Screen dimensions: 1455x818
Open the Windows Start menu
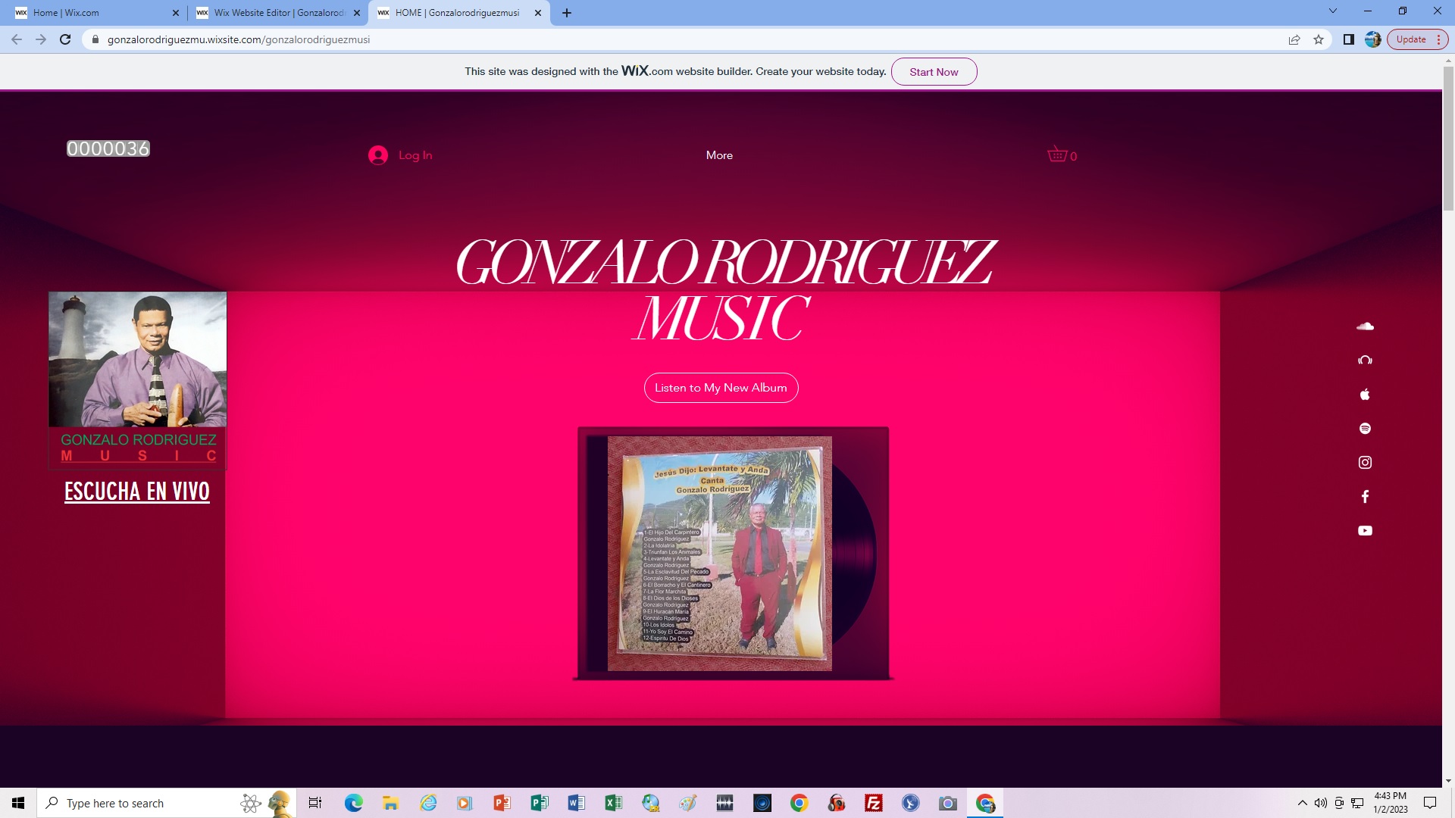(x=18, y=803)
